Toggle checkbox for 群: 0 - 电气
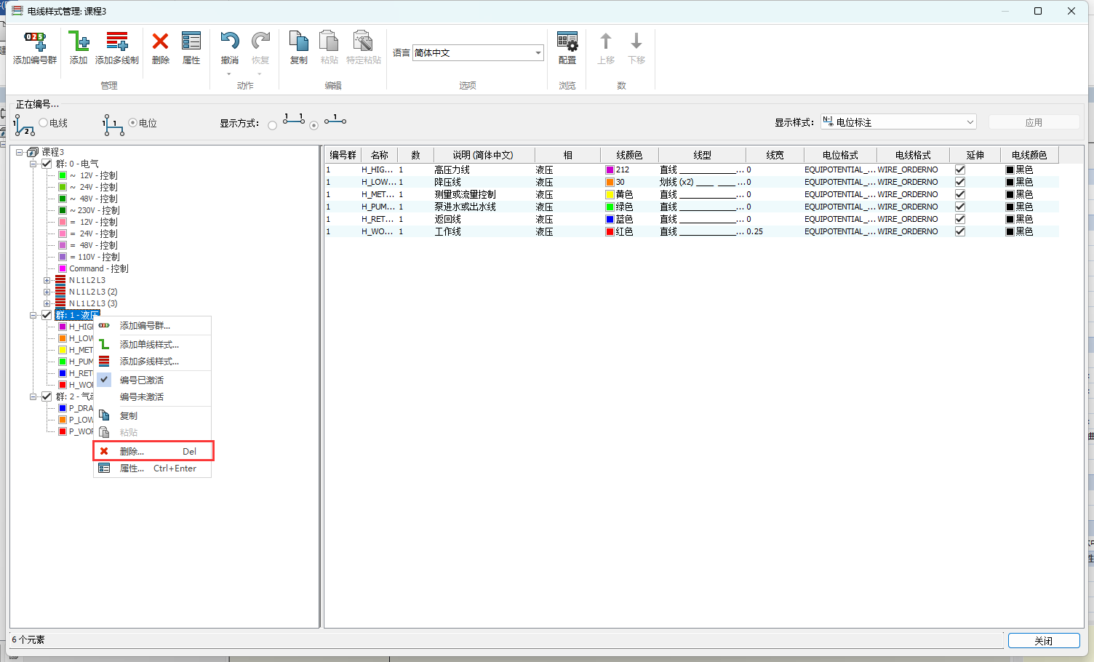This screenshot has height=662, width=1094. (x=47, y=164)
